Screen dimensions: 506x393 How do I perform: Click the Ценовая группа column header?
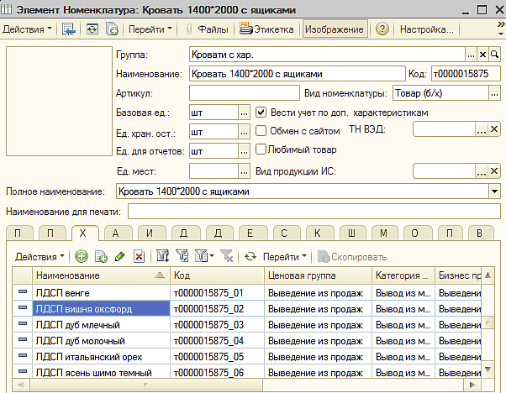318,275
